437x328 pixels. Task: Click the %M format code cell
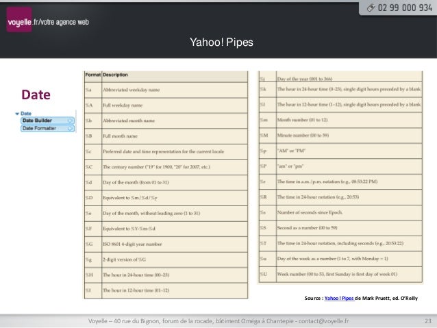268,135
